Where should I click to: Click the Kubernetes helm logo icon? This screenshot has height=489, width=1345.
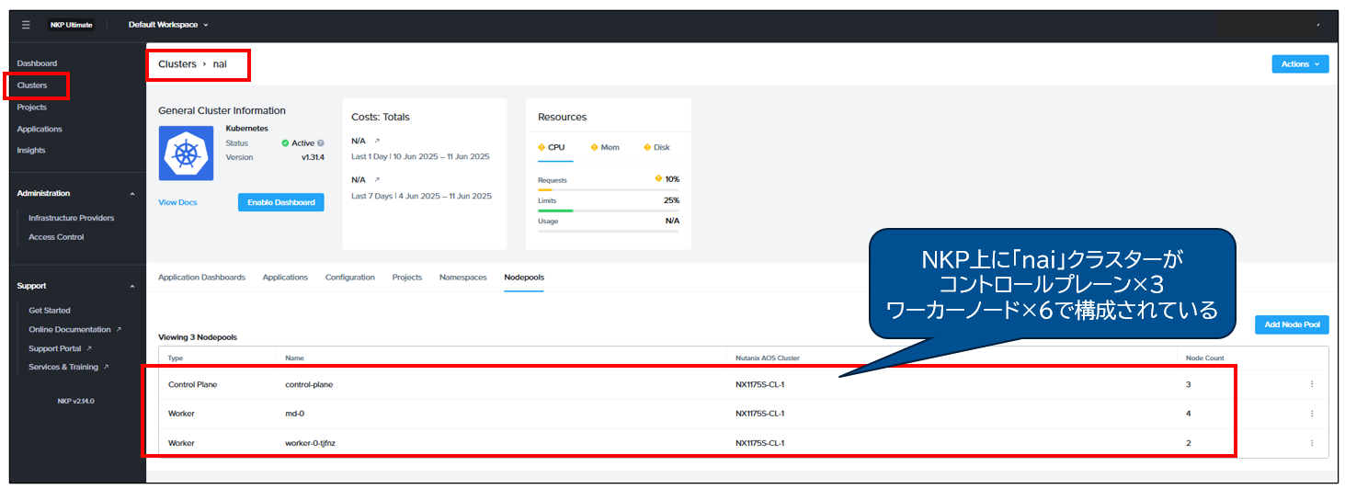point(188,154)
